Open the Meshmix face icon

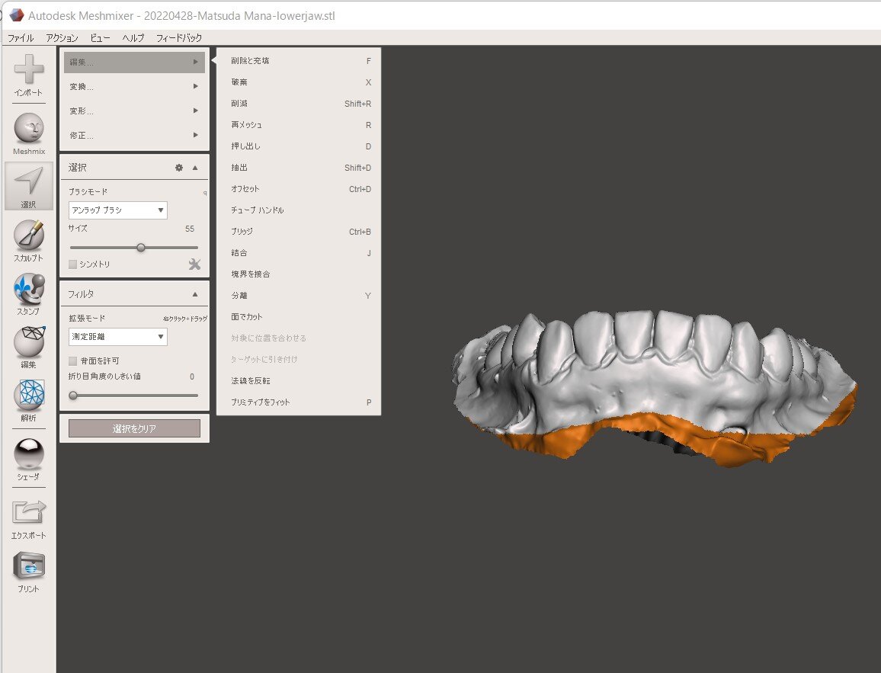(x=29, y=128)
